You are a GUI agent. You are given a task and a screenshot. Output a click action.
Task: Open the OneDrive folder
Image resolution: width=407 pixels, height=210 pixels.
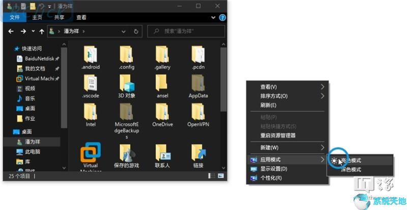click(162, 115)
